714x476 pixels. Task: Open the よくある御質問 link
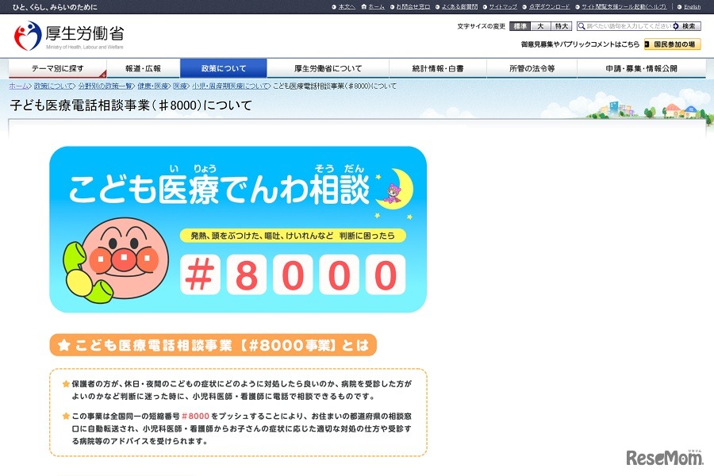pos(459,7)
